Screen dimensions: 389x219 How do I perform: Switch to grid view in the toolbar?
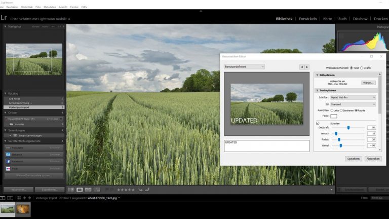click(71, 190)
